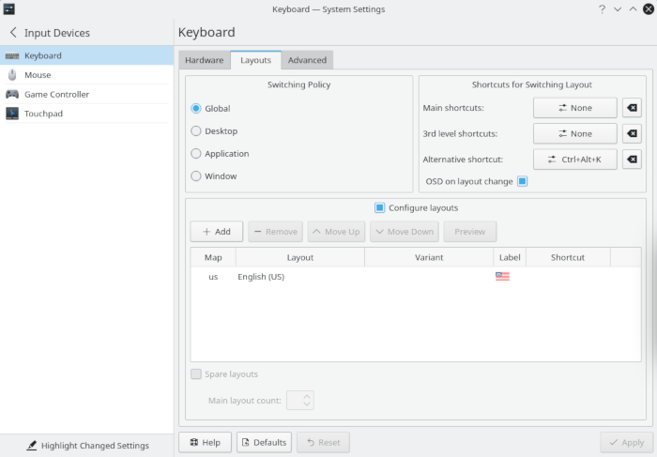Click the Move Up button
This screenshot has height=457, width=657.
click(336, 232)
